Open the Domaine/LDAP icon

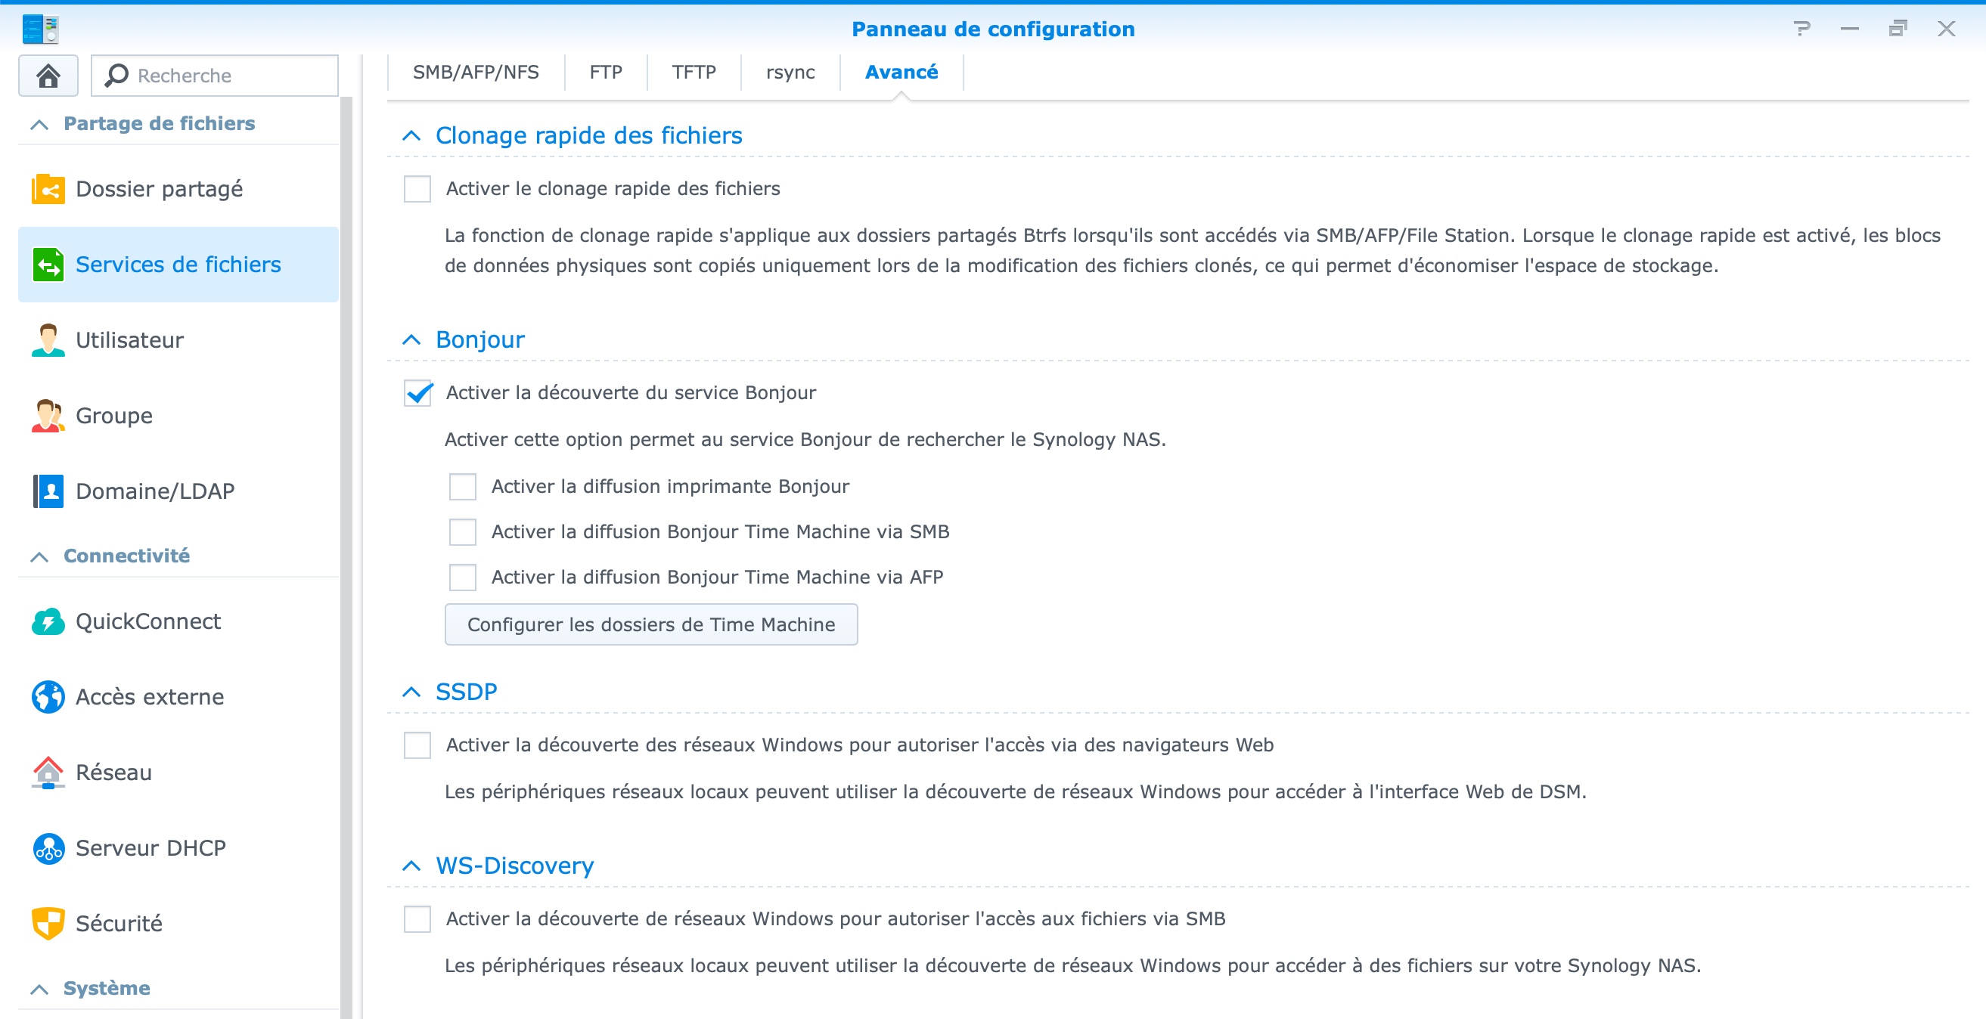click(48, 491)
